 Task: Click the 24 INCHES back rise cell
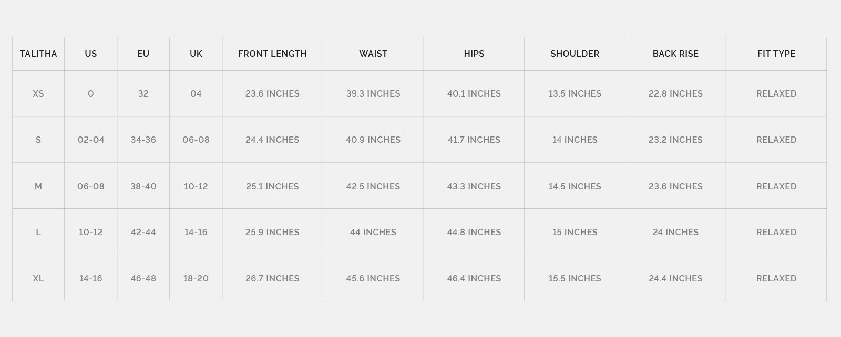(675, 232)
